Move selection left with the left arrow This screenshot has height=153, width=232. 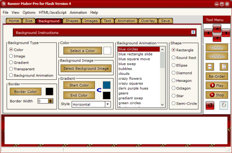[208, 33]
